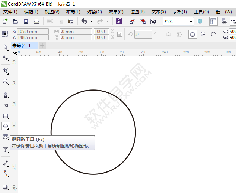Add new document with plus button

42,45
